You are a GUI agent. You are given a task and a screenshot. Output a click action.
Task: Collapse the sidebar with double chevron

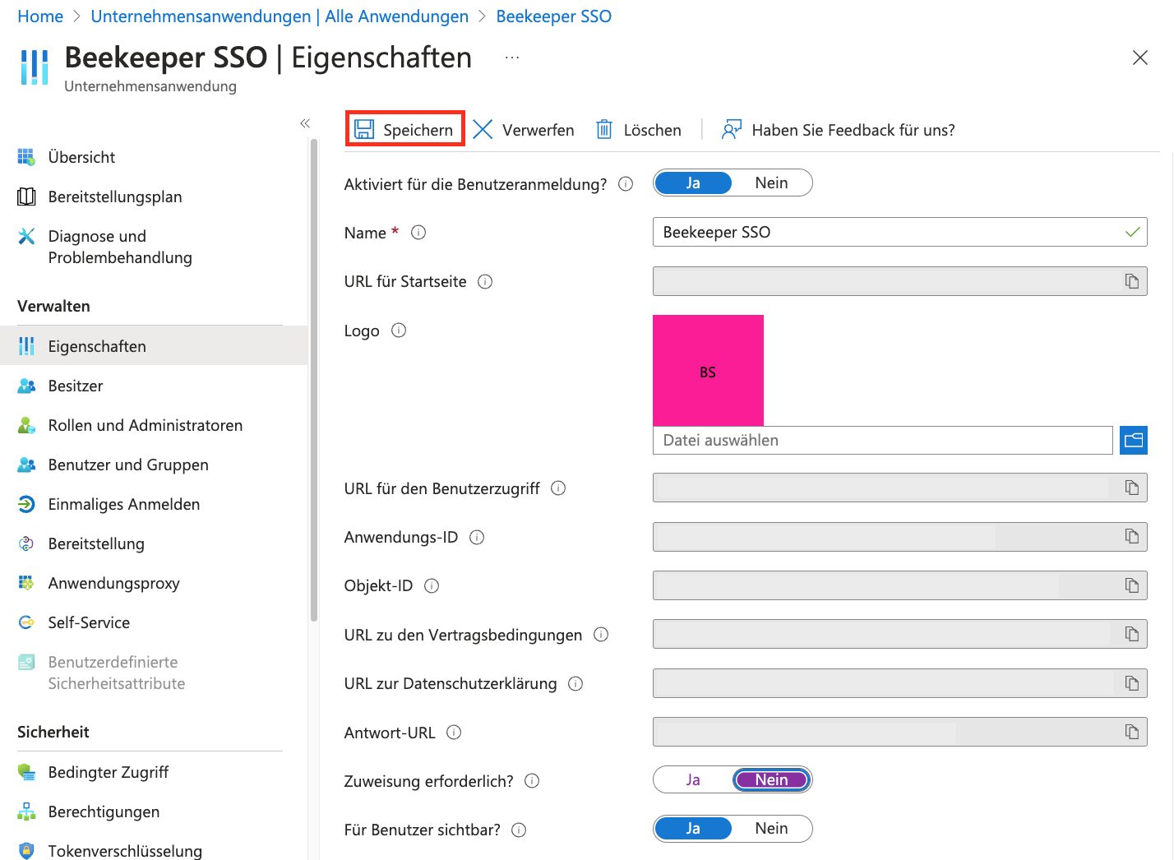tap(305, 123)
